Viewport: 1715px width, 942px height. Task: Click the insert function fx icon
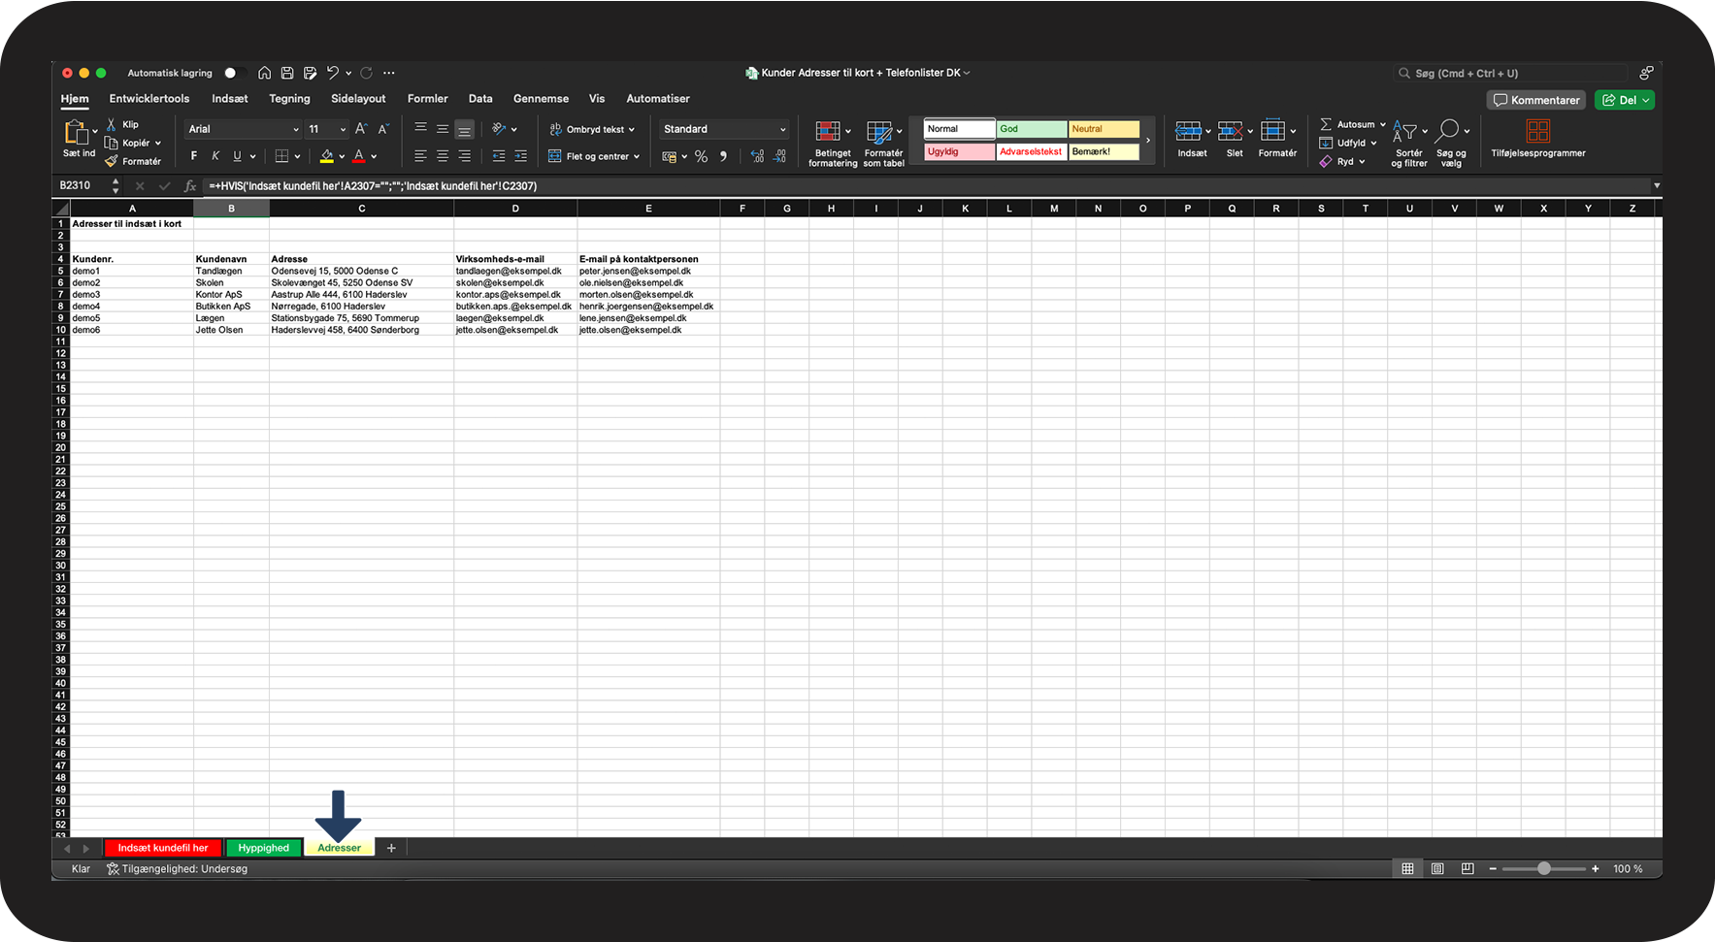click(190, 186)
